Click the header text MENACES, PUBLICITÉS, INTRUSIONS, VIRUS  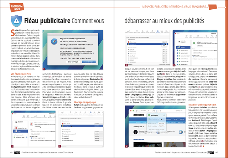tap(166, 6)
